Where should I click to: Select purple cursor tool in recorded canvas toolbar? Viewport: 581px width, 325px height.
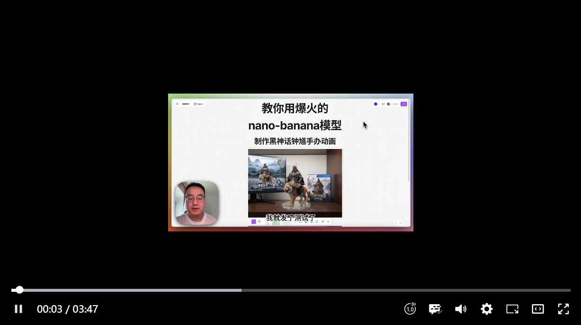point(253,221)
